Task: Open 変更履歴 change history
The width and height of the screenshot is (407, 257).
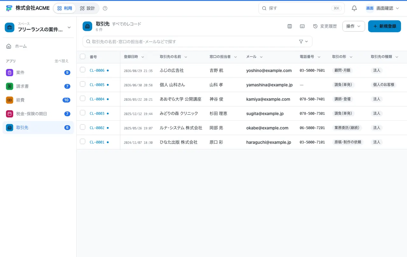Action: 325,26
